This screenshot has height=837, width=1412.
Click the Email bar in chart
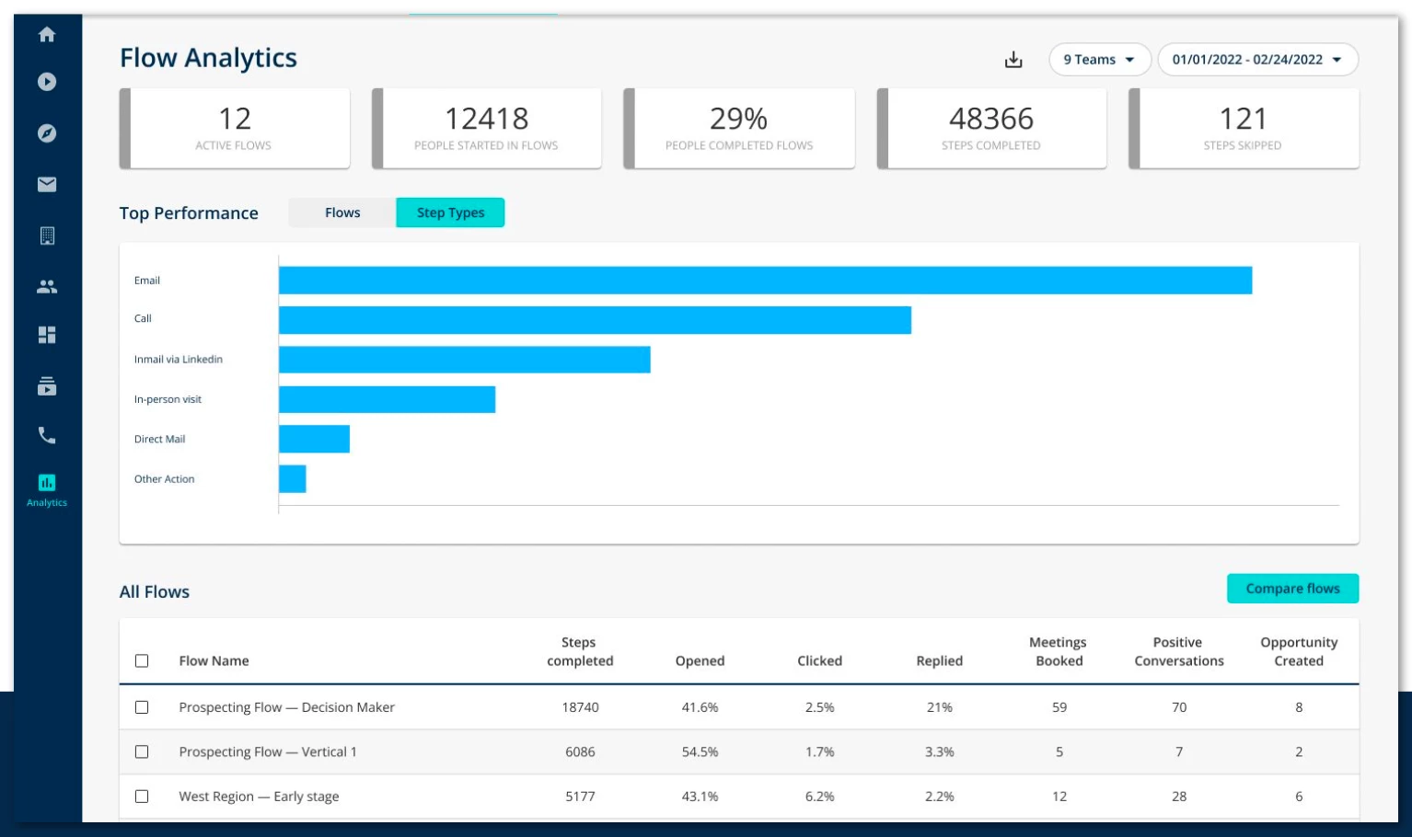(765, 281)
